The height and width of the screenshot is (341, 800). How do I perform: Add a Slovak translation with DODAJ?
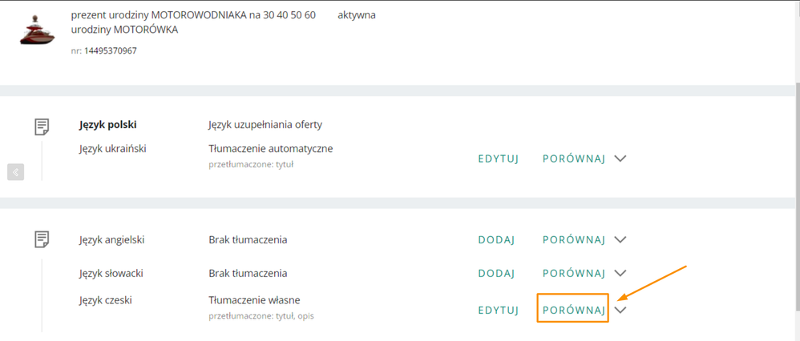point(496,274)
